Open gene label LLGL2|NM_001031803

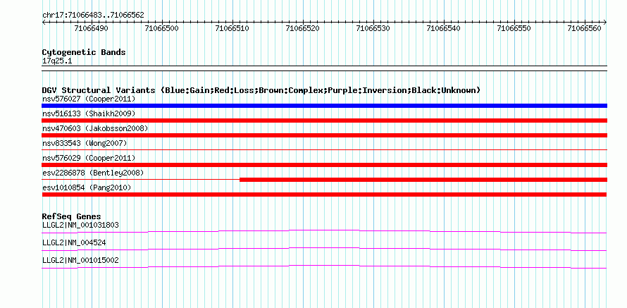click(x=80, y=226)
